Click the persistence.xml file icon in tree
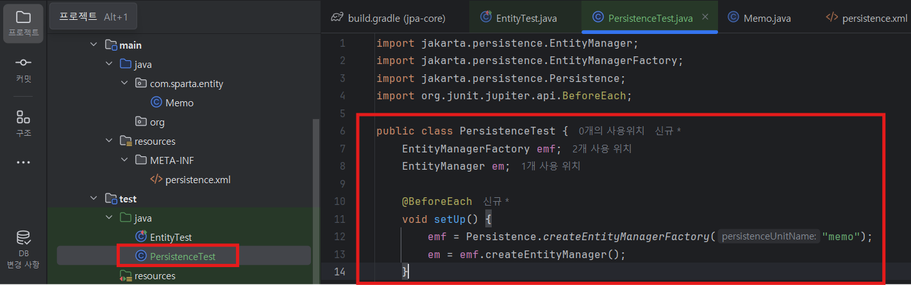 (x=156, y=179)
